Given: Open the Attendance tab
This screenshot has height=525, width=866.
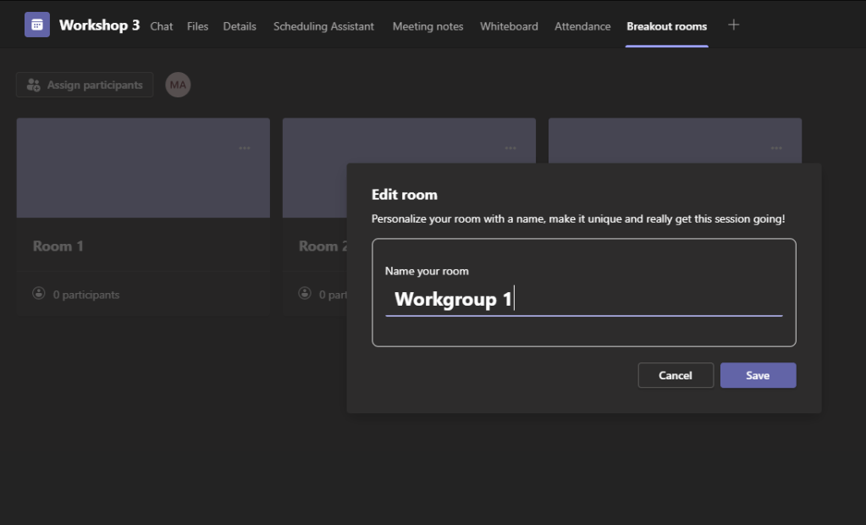Looking at the screenshot, I should 582,26.
